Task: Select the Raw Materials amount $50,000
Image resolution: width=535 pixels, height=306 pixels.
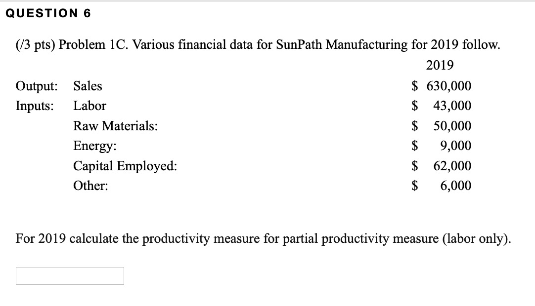Action: tap(445, 125)
